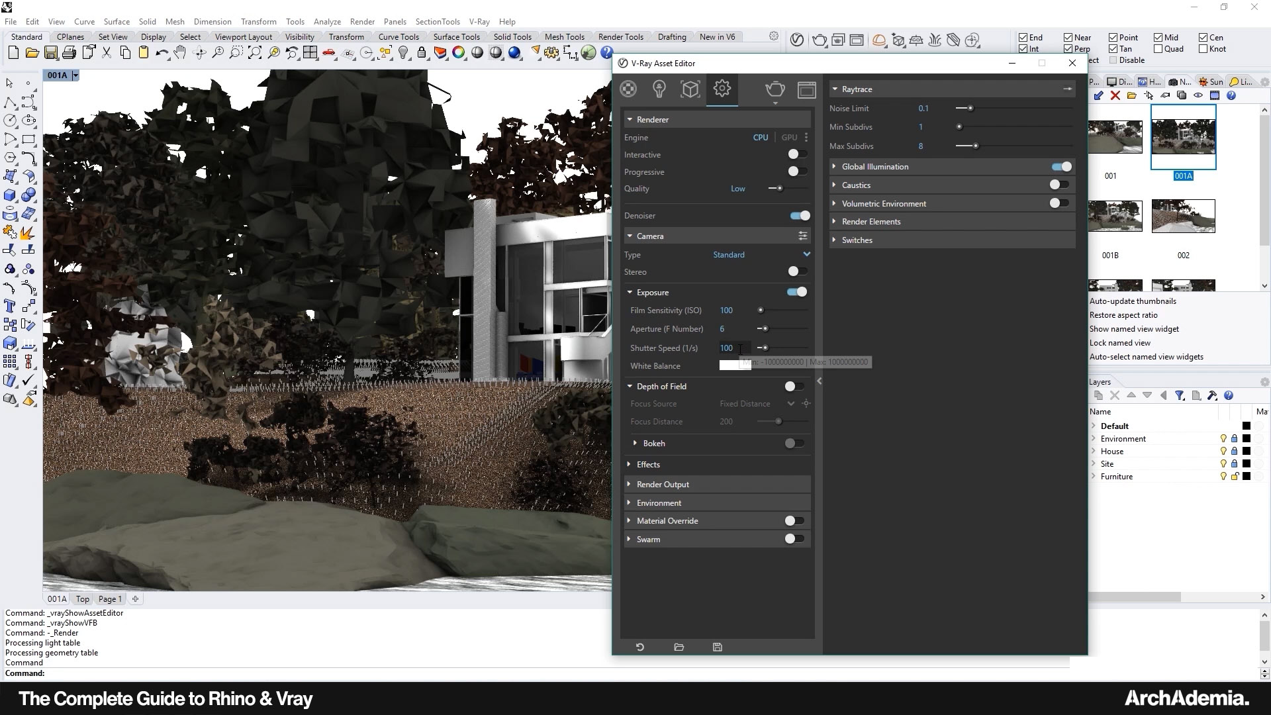Check the Quad osnap checkbox
This screenshot has width=1271, height=715.
tap(1158, 48)
